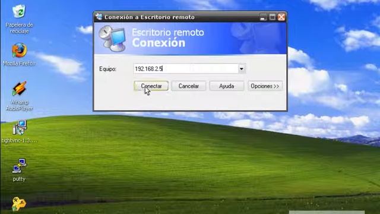Select the yellow game controller desktop icon
The height and width of the screenshot is (214, 380).
pyautogui.click(x=19, y=203)
